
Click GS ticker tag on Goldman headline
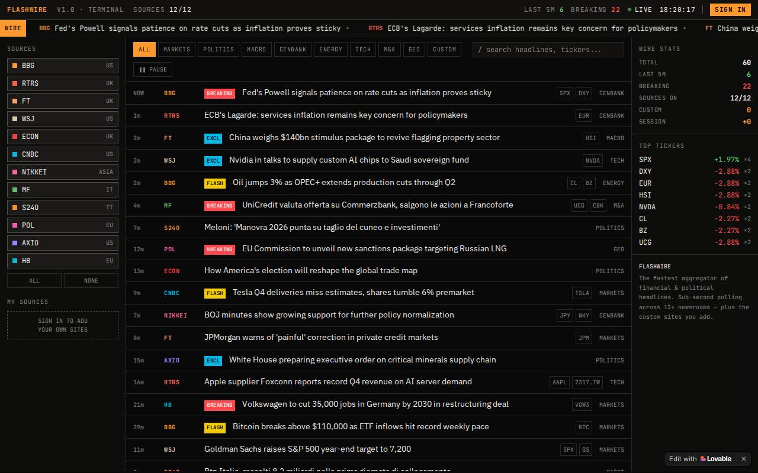pos(585,450)
